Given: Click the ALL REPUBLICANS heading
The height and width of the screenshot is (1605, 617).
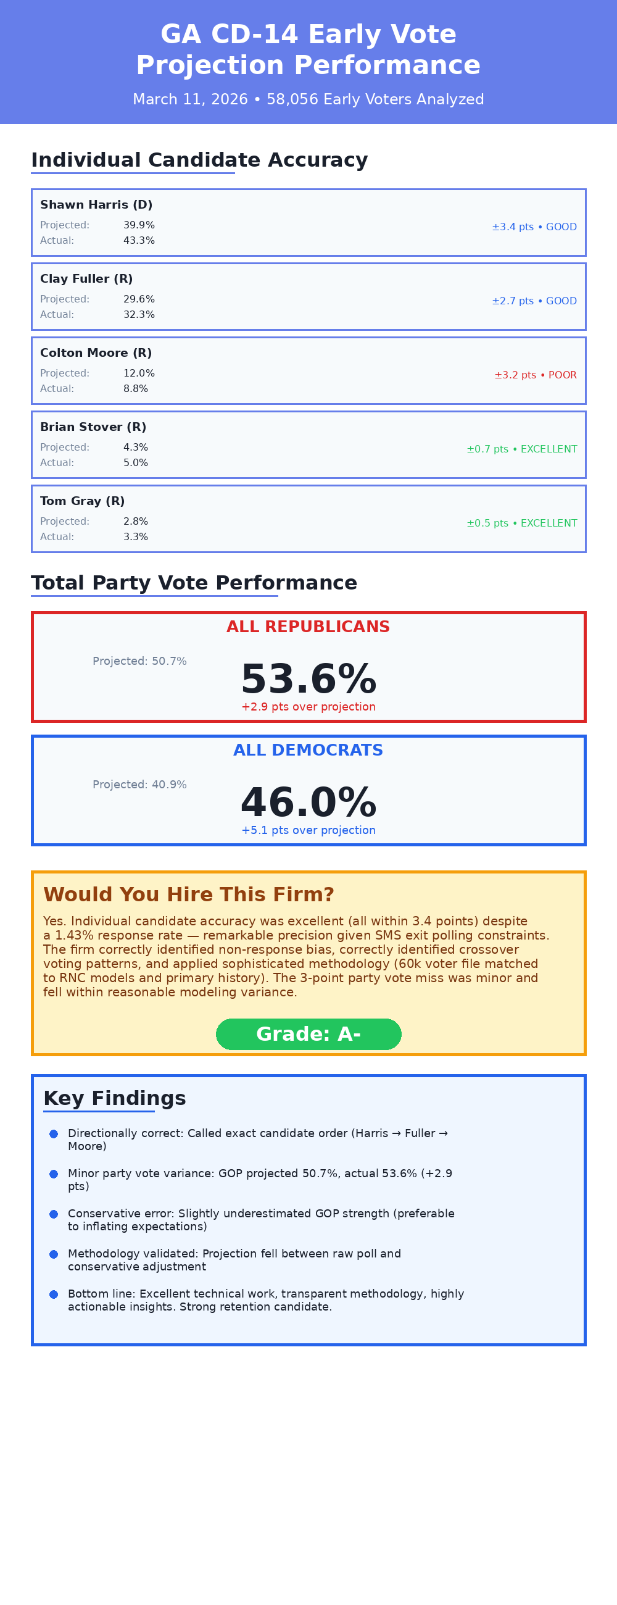Looking at the screenshot, I should point(308,627).
